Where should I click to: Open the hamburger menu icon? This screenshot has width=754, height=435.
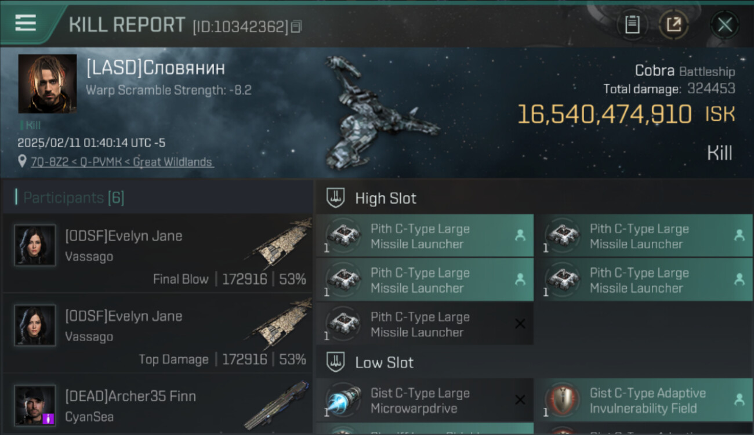coord(26,23)
